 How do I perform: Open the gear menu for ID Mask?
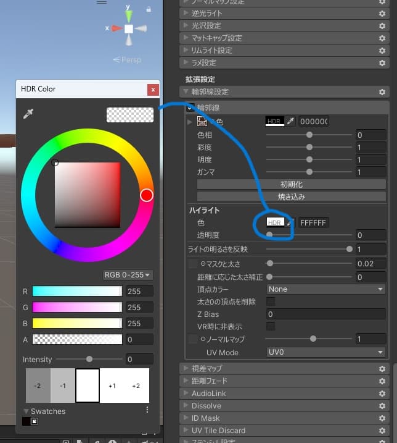tap(382, 418)
